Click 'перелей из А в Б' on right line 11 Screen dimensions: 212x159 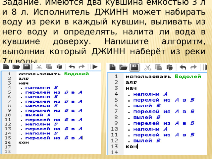[x=164, y=135]
